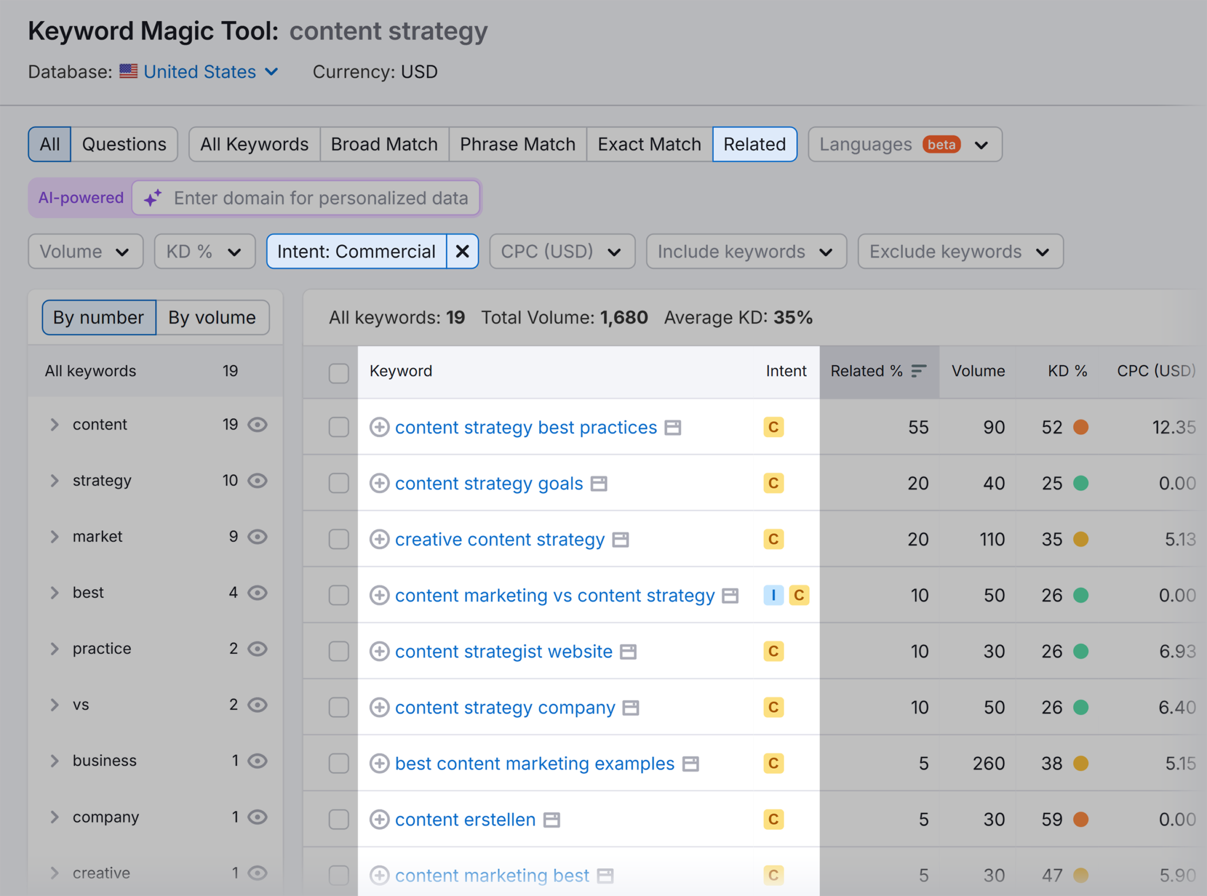Viewport: 1207px width, 896px height.
Task: Open the Volume filter dropdown
Action: click(85, 251)
